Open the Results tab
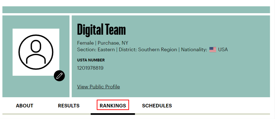The width and height of the screenshot is (275, 119). [x=69, y=106]
